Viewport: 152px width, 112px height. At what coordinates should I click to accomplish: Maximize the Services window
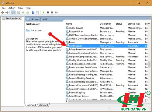point(139,3)
